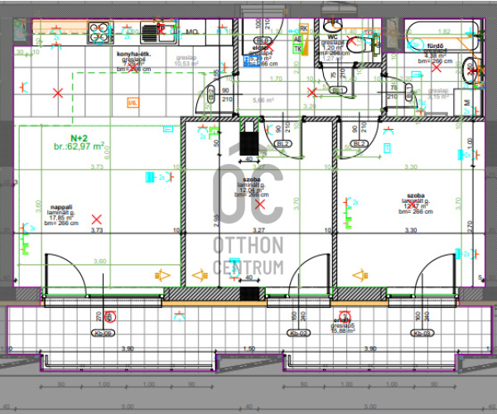
Task: Click the four-burner stove symbol in the kitchen
Action: (98, 33)
